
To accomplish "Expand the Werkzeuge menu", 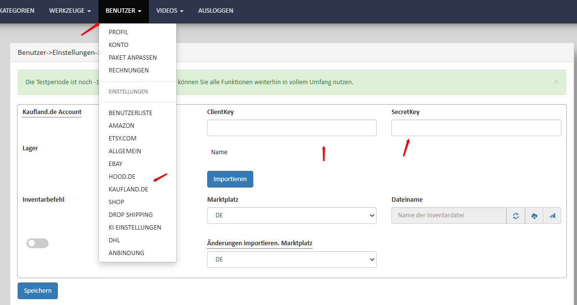I will (x=70, y=11).
